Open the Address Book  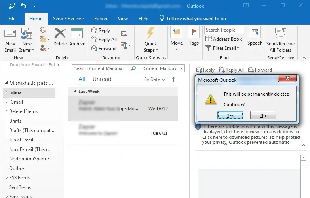click(223, 39)
